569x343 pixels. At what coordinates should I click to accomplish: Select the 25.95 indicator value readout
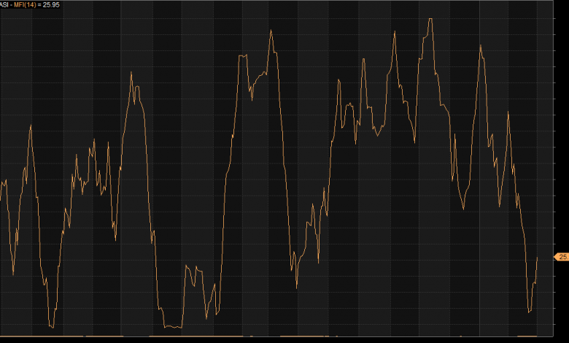pyautogui.click(x=51, y=4)
